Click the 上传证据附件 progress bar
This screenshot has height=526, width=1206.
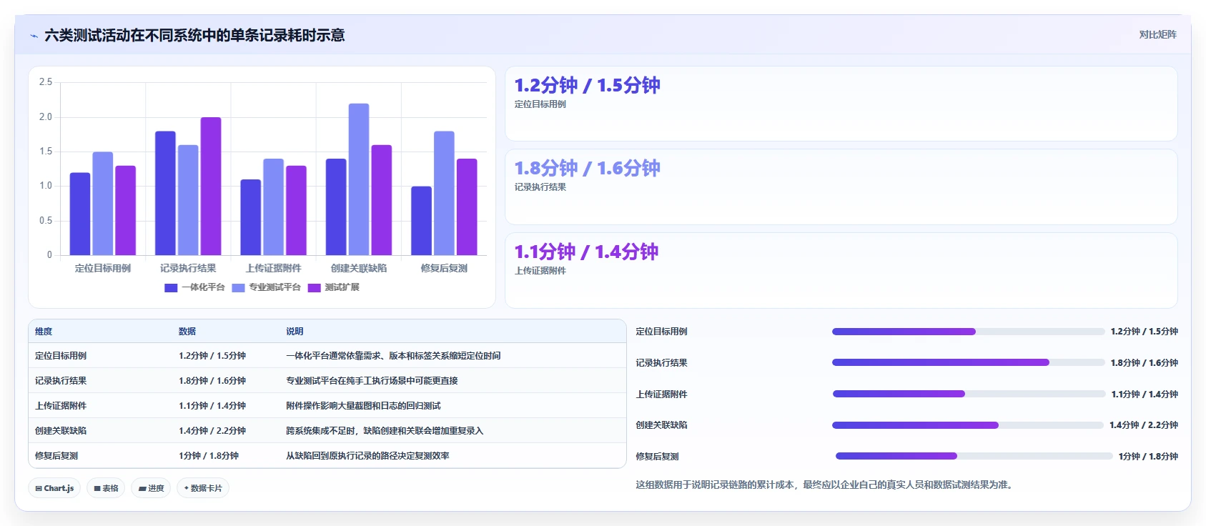coord(969,394)
